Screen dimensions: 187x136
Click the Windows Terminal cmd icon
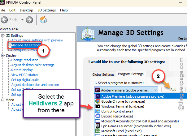click(98, 106)
